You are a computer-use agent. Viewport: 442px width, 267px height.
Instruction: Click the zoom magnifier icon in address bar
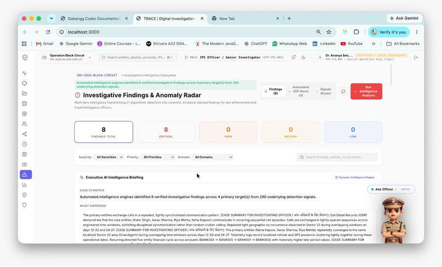click(319, 32)
